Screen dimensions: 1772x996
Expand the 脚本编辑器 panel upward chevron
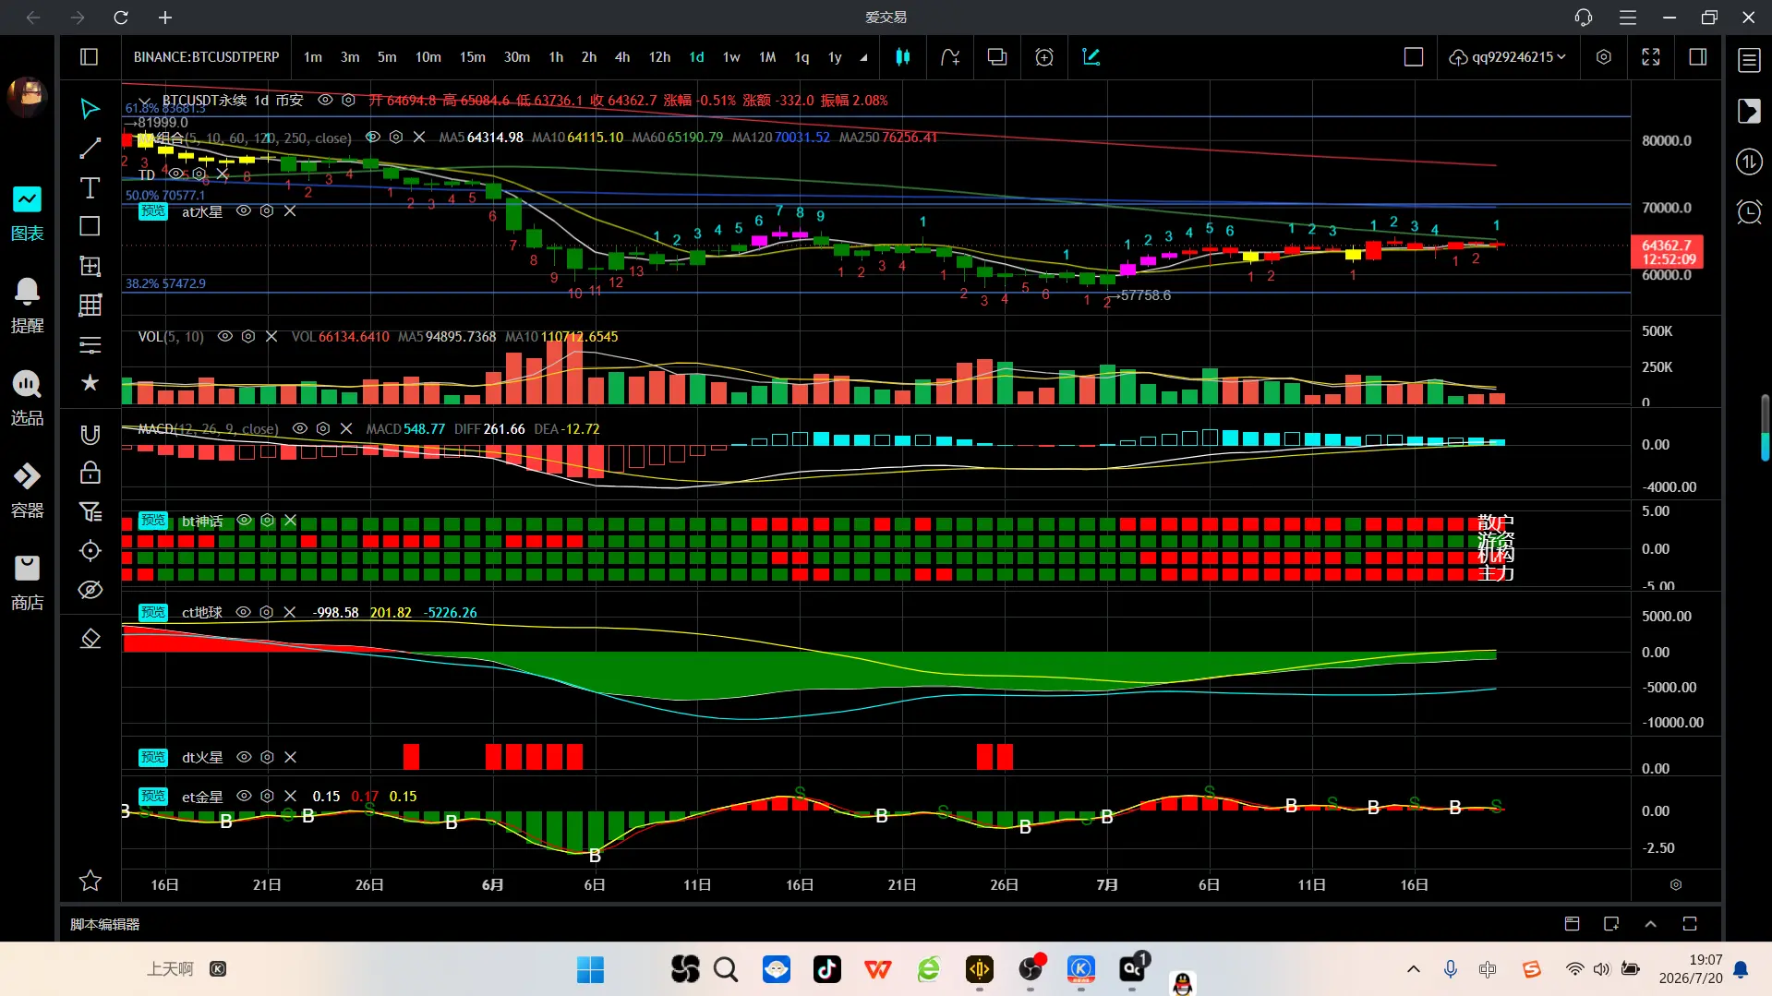[x=1650, y=924]
